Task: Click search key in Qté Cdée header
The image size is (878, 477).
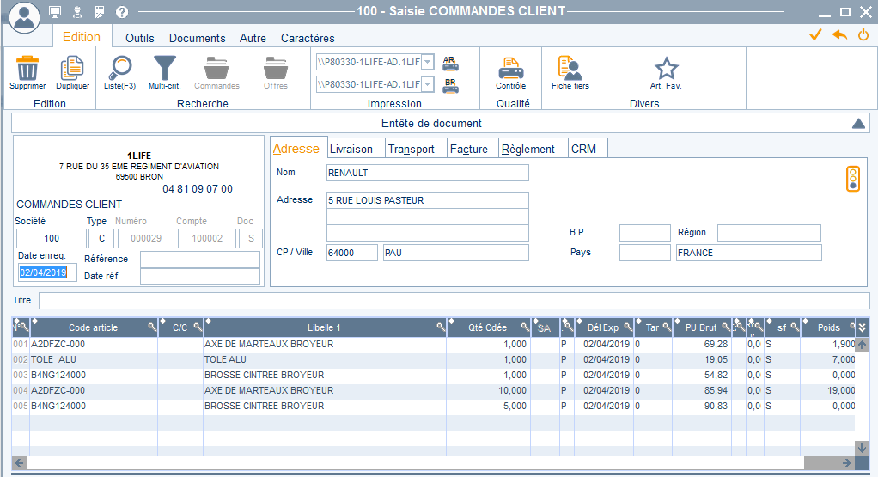Action: pyautogui.click(x=525, y=327)
